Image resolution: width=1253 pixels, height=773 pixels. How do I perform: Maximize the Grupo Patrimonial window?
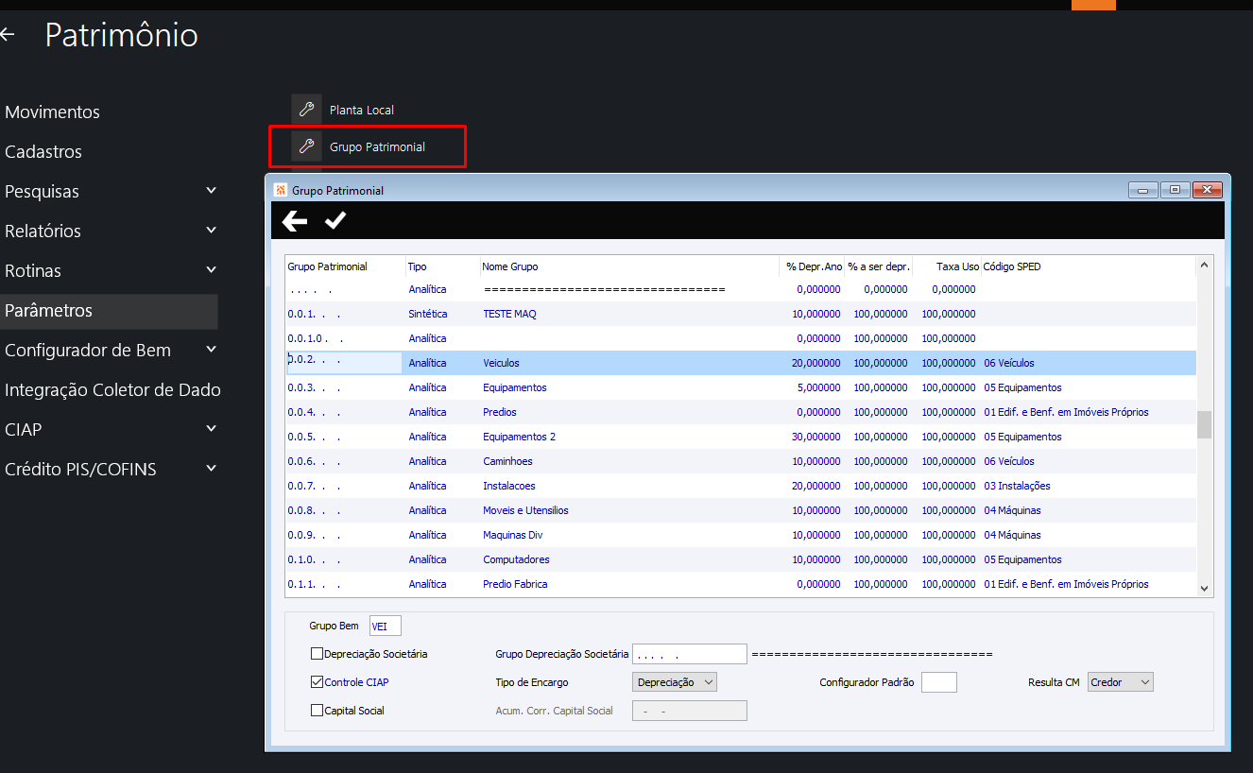tap(1175, 190)
